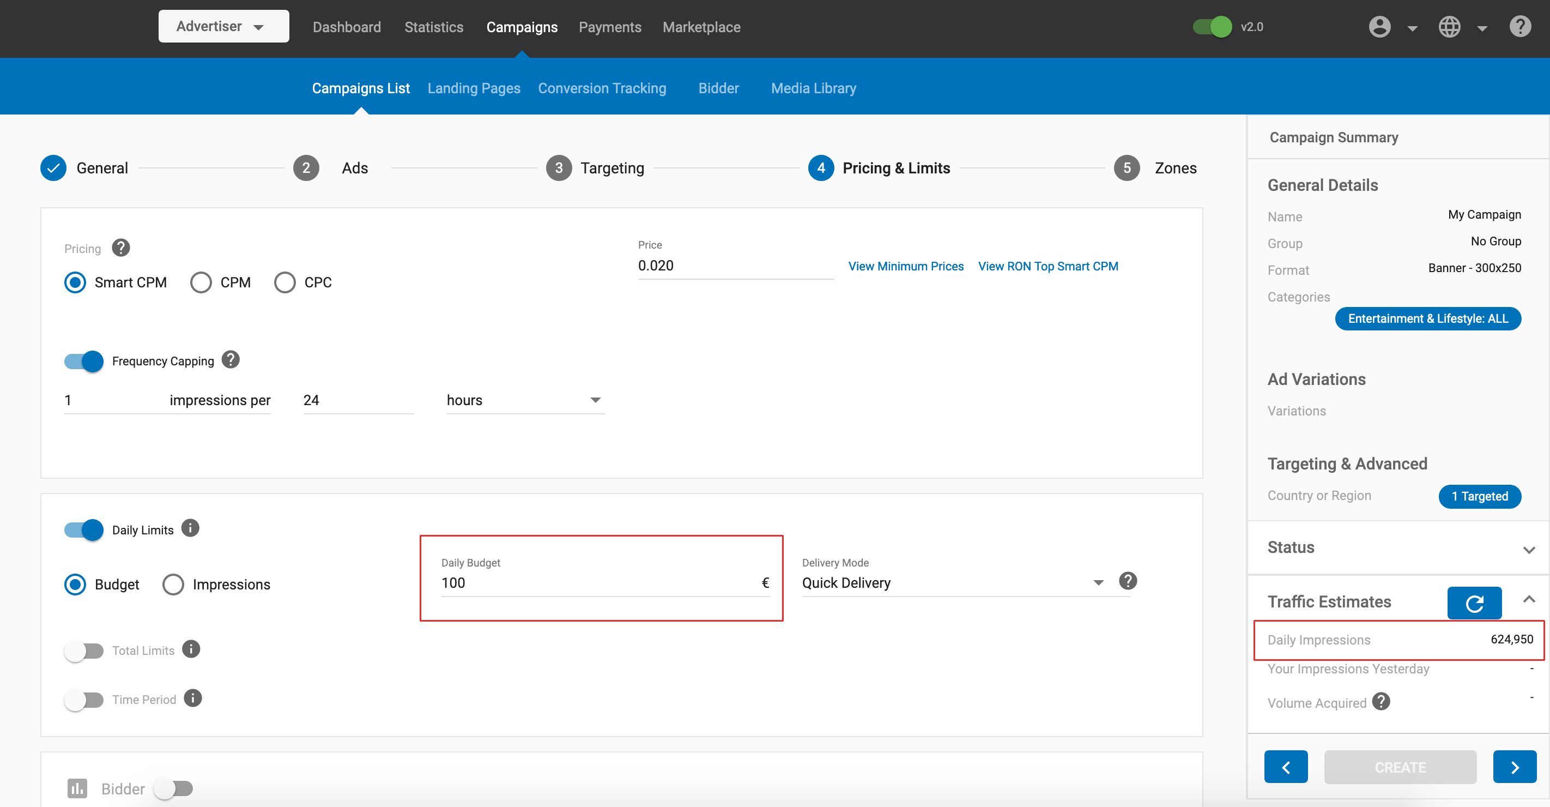
Task: Open the Delivery Mode dropdown
Action: coord(953,582)
